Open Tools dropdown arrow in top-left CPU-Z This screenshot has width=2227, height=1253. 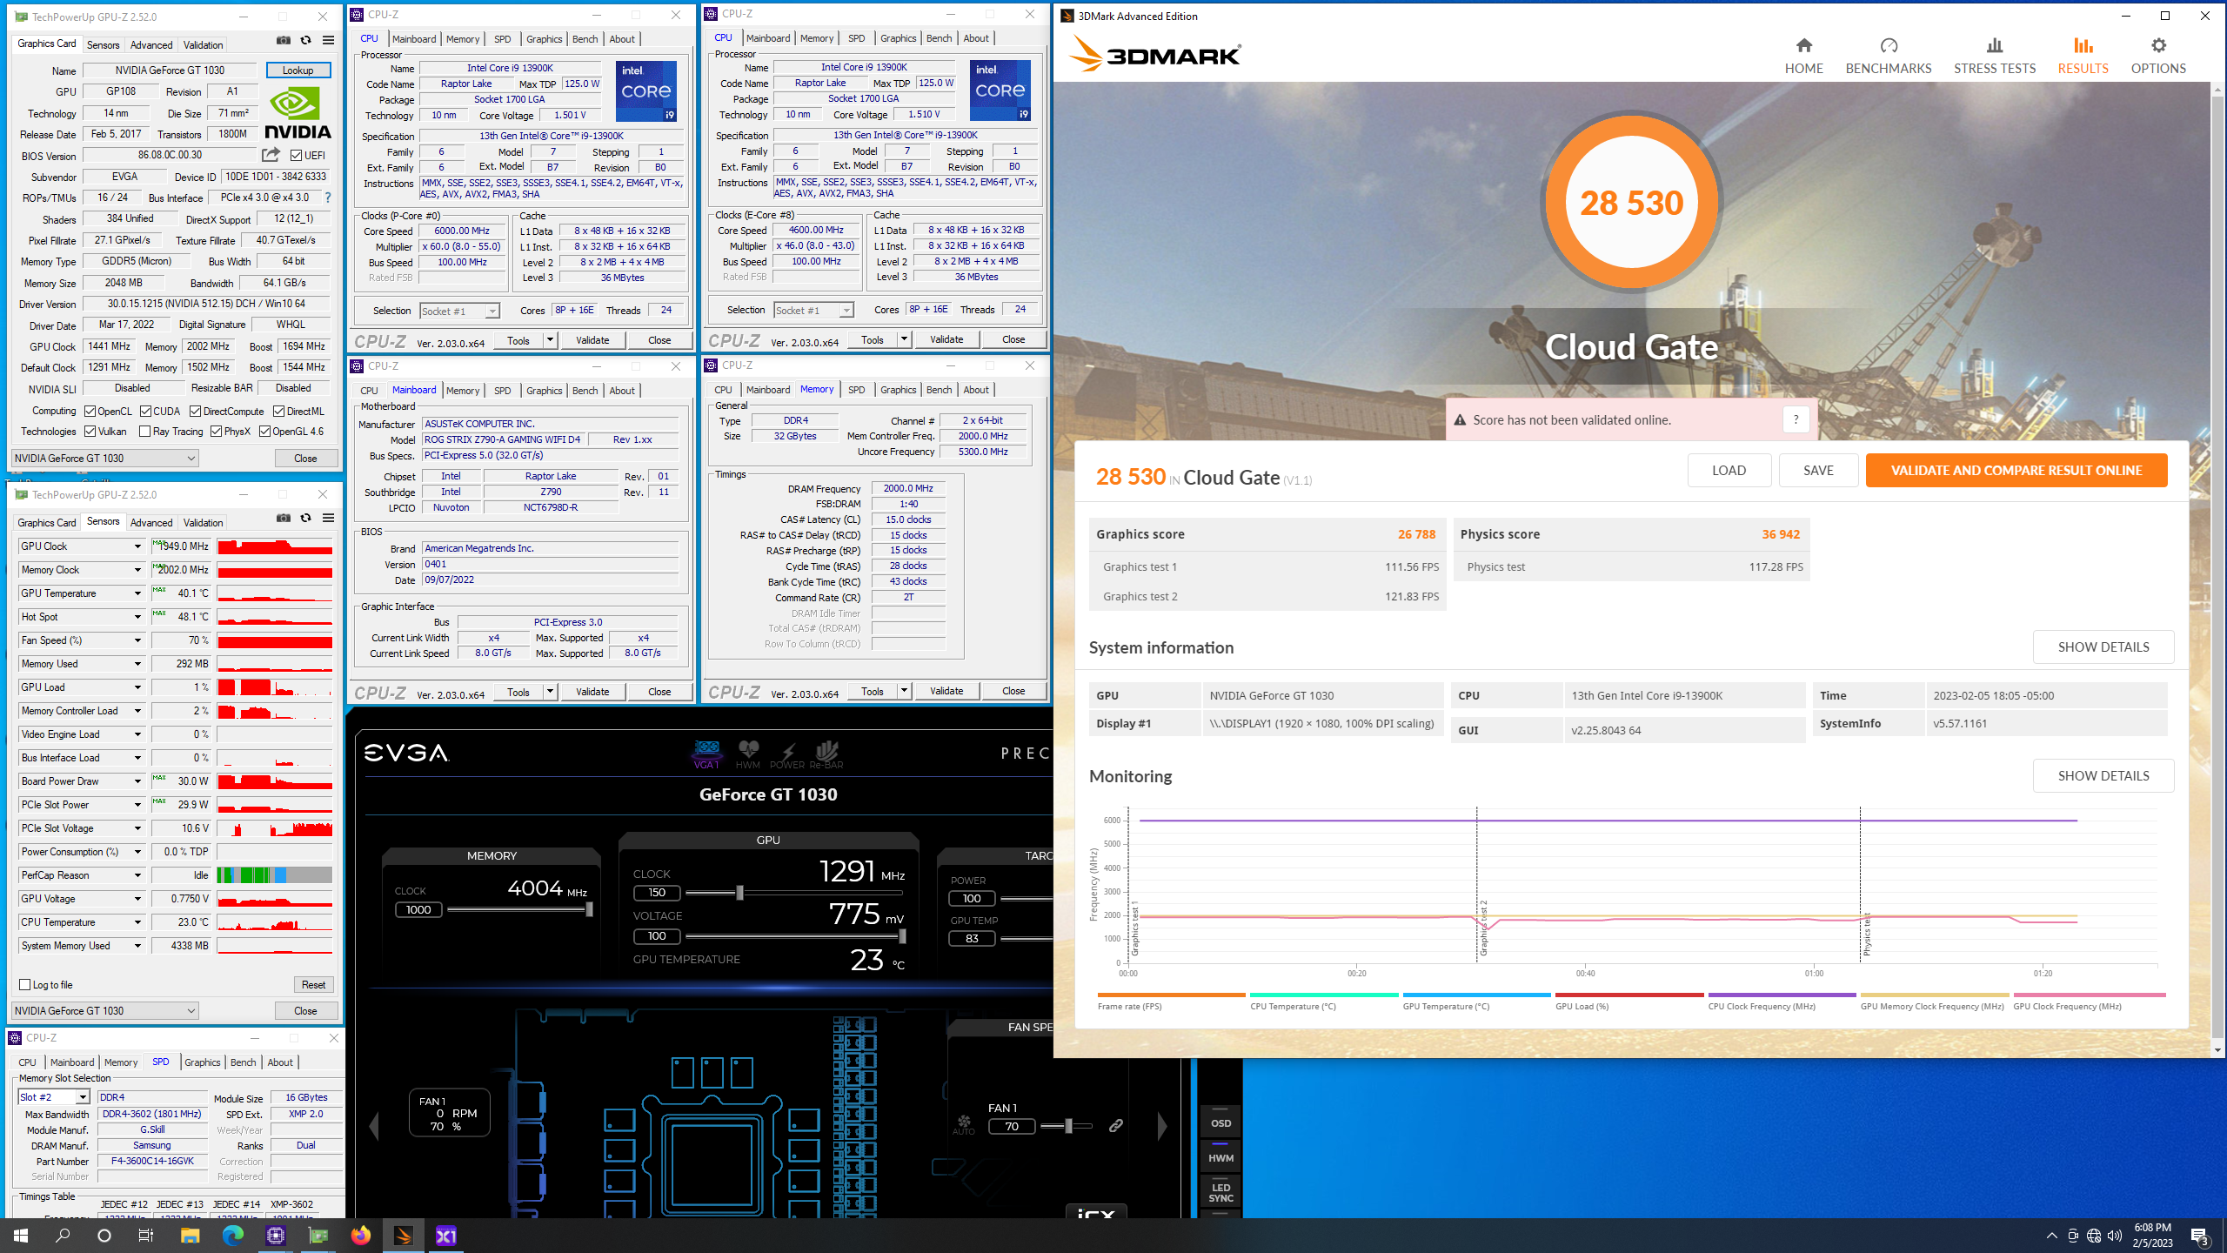pos(550,340)
